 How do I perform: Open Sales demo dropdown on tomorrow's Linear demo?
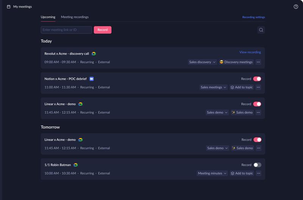click(217, 148)
